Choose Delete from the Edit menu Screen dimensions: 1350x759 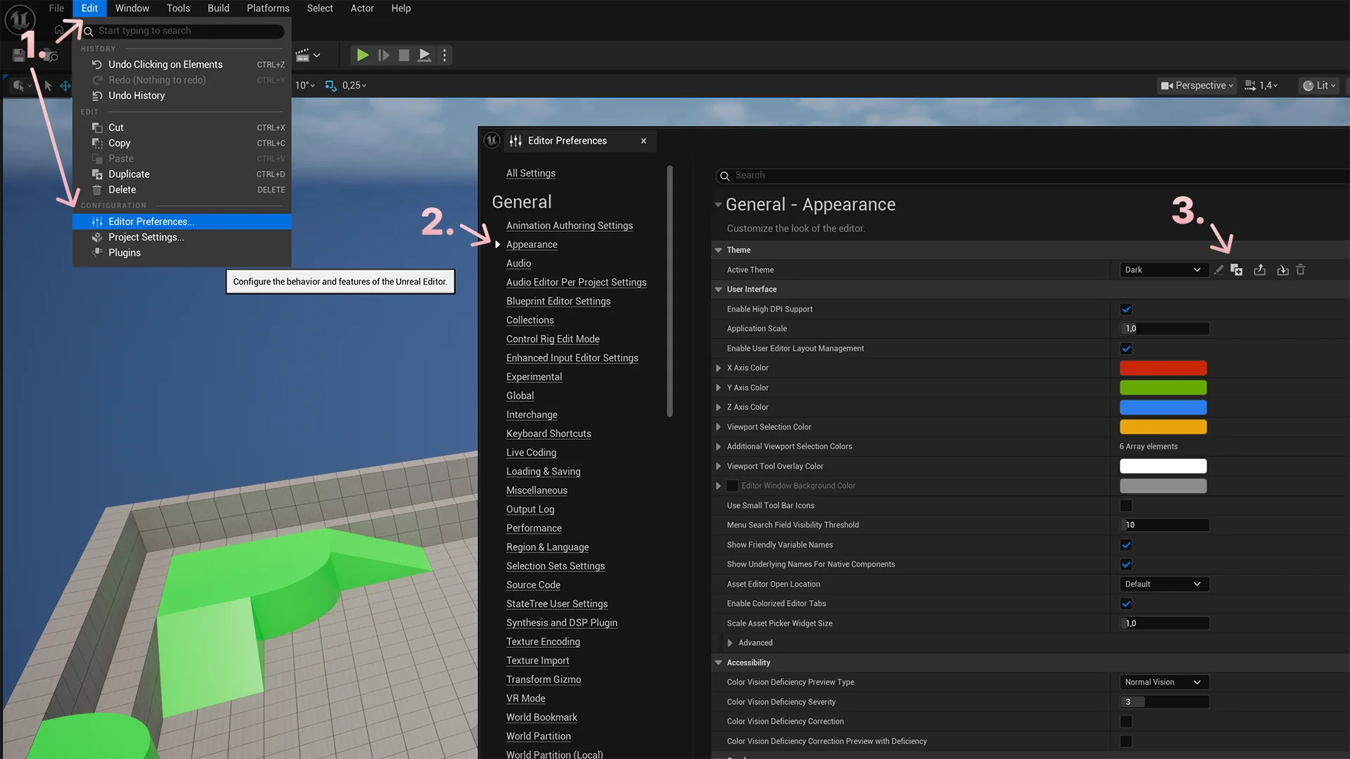pyautogui.click(x=181, y=190)
